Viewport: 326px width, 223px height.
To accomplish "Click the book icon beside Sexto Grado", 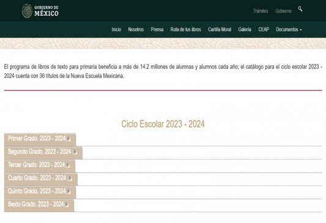I will click(66, 205).
